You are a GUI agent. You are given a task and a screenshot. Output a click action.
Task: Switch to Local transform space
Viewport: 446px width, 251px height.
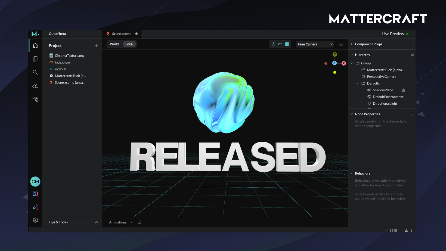129,44
